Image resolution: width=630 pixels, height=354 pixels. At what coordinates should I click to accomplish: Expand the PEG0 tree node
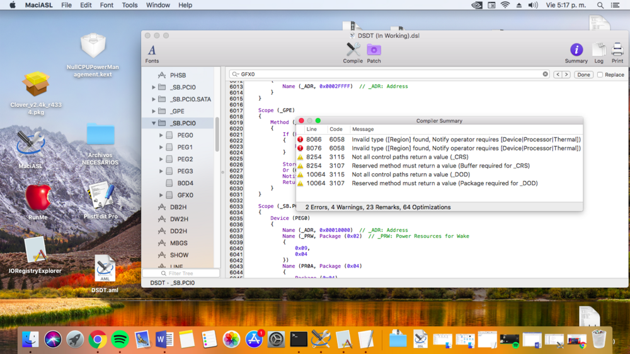point(161,135)
